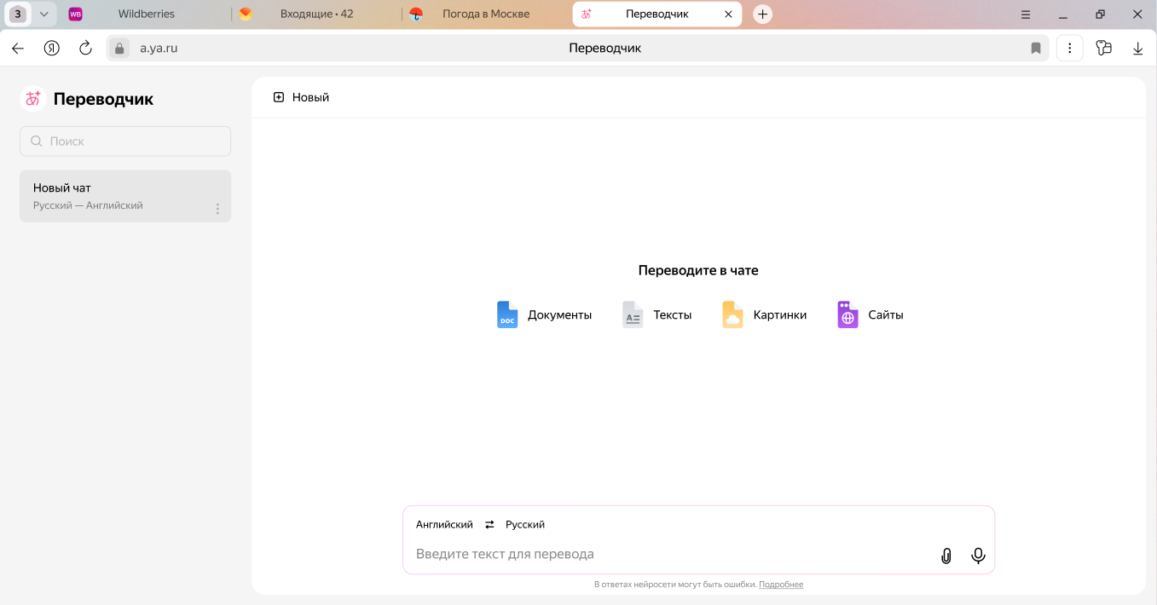Click the paperclip attach file icon
This screenshot has height=605, width=1157.
(x=946, y=556)
